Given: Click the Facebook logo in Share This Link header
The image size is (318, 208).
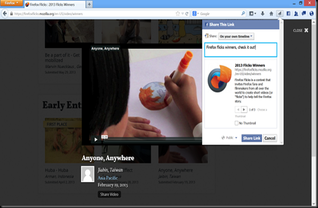Looking at the screenshot, I should pyautogui.click(x=206, y=25).
